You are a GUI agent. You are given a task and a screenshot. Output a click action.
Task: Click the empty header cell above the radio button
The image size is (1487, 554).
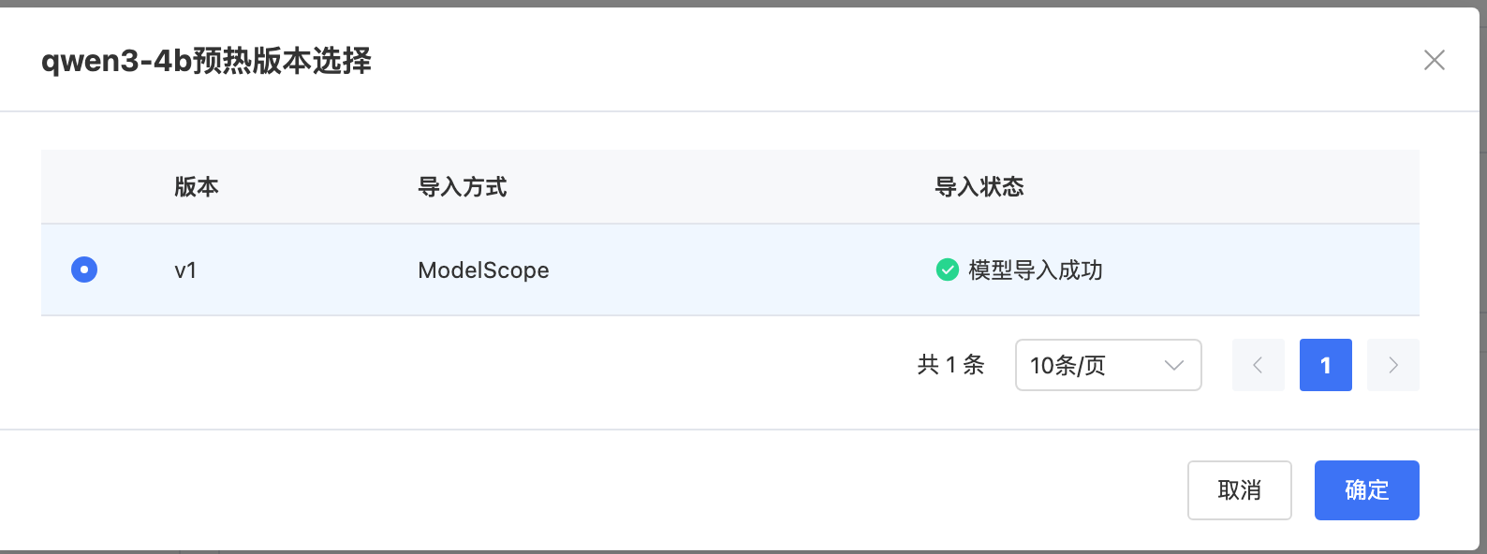coord(84,187)
